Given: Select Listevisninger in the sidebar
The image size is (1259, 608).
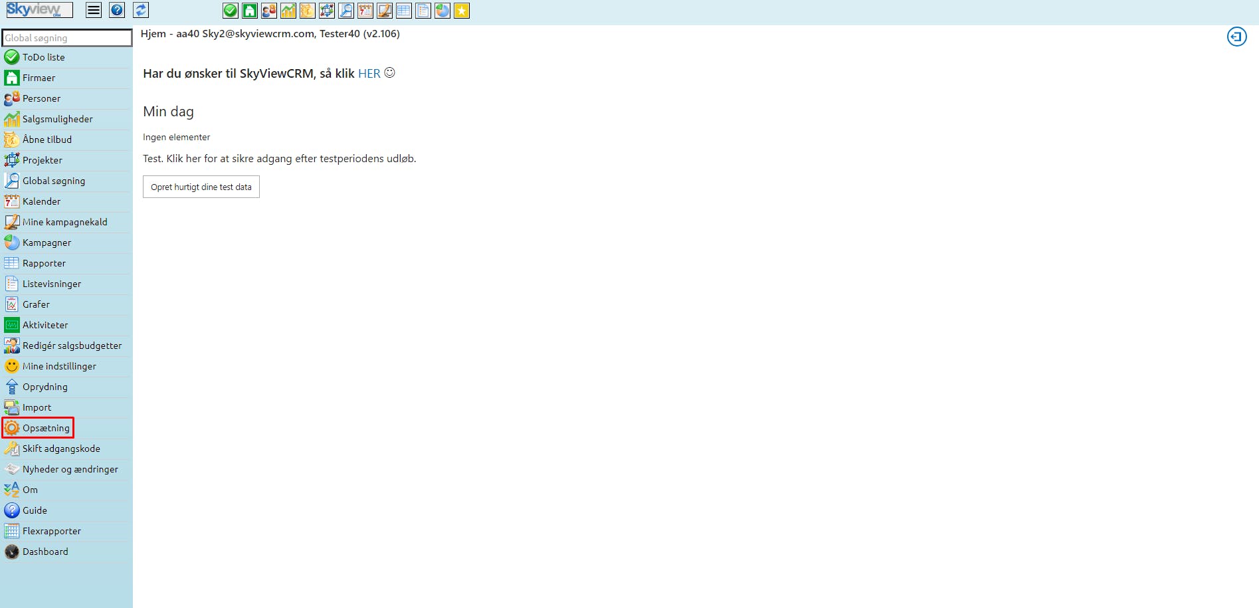Looking at the screenshot, I should coord(66,284).
